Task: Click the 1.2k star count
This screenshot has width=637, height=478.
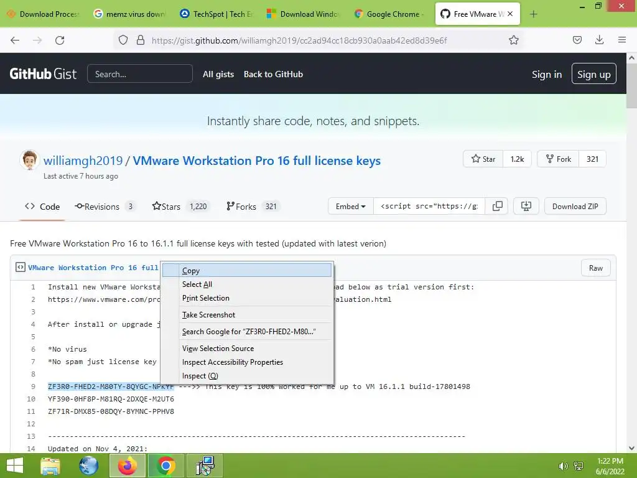Action: (517, 159)
